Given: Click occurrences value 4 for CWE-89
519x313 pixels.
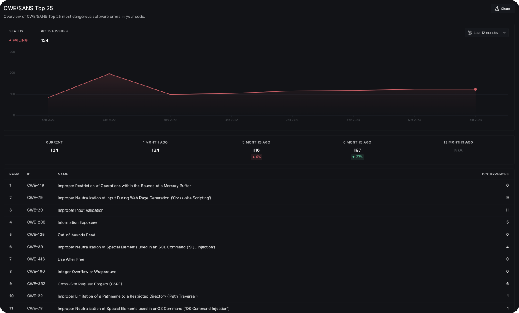Looking at the screenshot, I should (508, 247).
